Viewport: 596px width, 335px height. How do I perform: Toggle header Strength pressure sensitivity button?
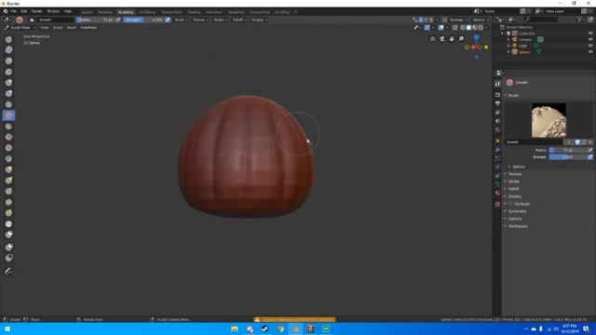168,20
